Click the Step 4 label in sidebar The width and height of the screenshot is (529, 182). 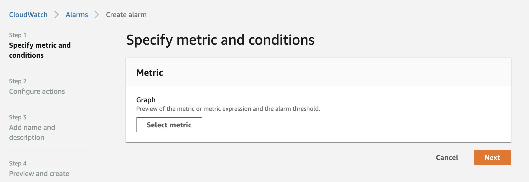(x=18, y=163)
